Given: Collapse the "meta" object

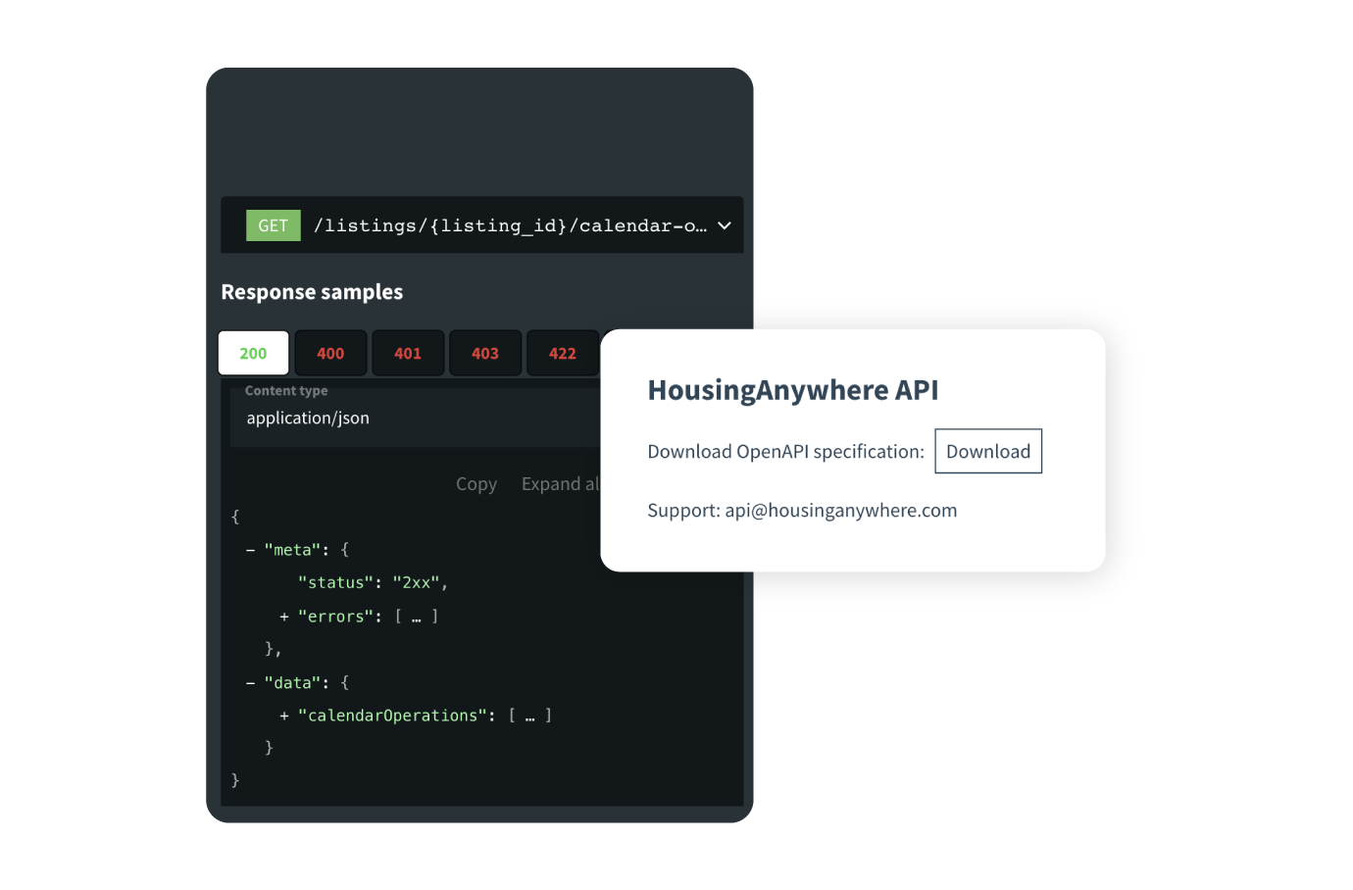Looking at the screenshot, I should point(251,551).
